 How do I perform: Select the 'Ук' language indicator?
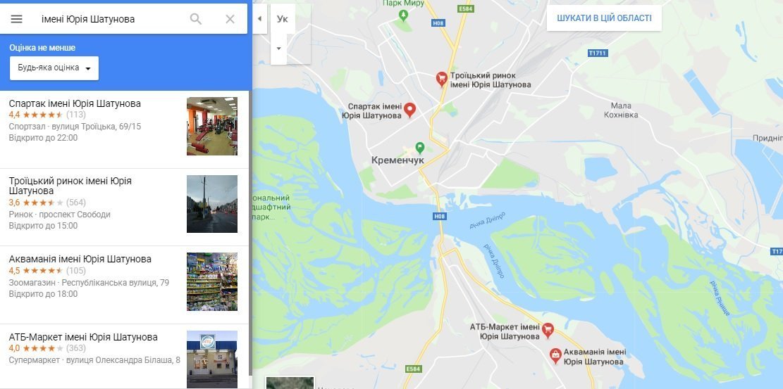(x=282, y=19)
